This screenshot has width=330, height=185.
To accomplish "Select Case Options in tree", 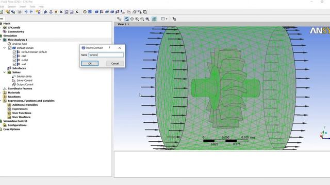I will 11,129.
